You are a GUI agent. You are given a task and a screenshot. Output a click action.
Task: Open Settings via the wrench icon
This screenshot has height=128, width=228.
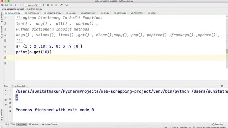point(61,5)
